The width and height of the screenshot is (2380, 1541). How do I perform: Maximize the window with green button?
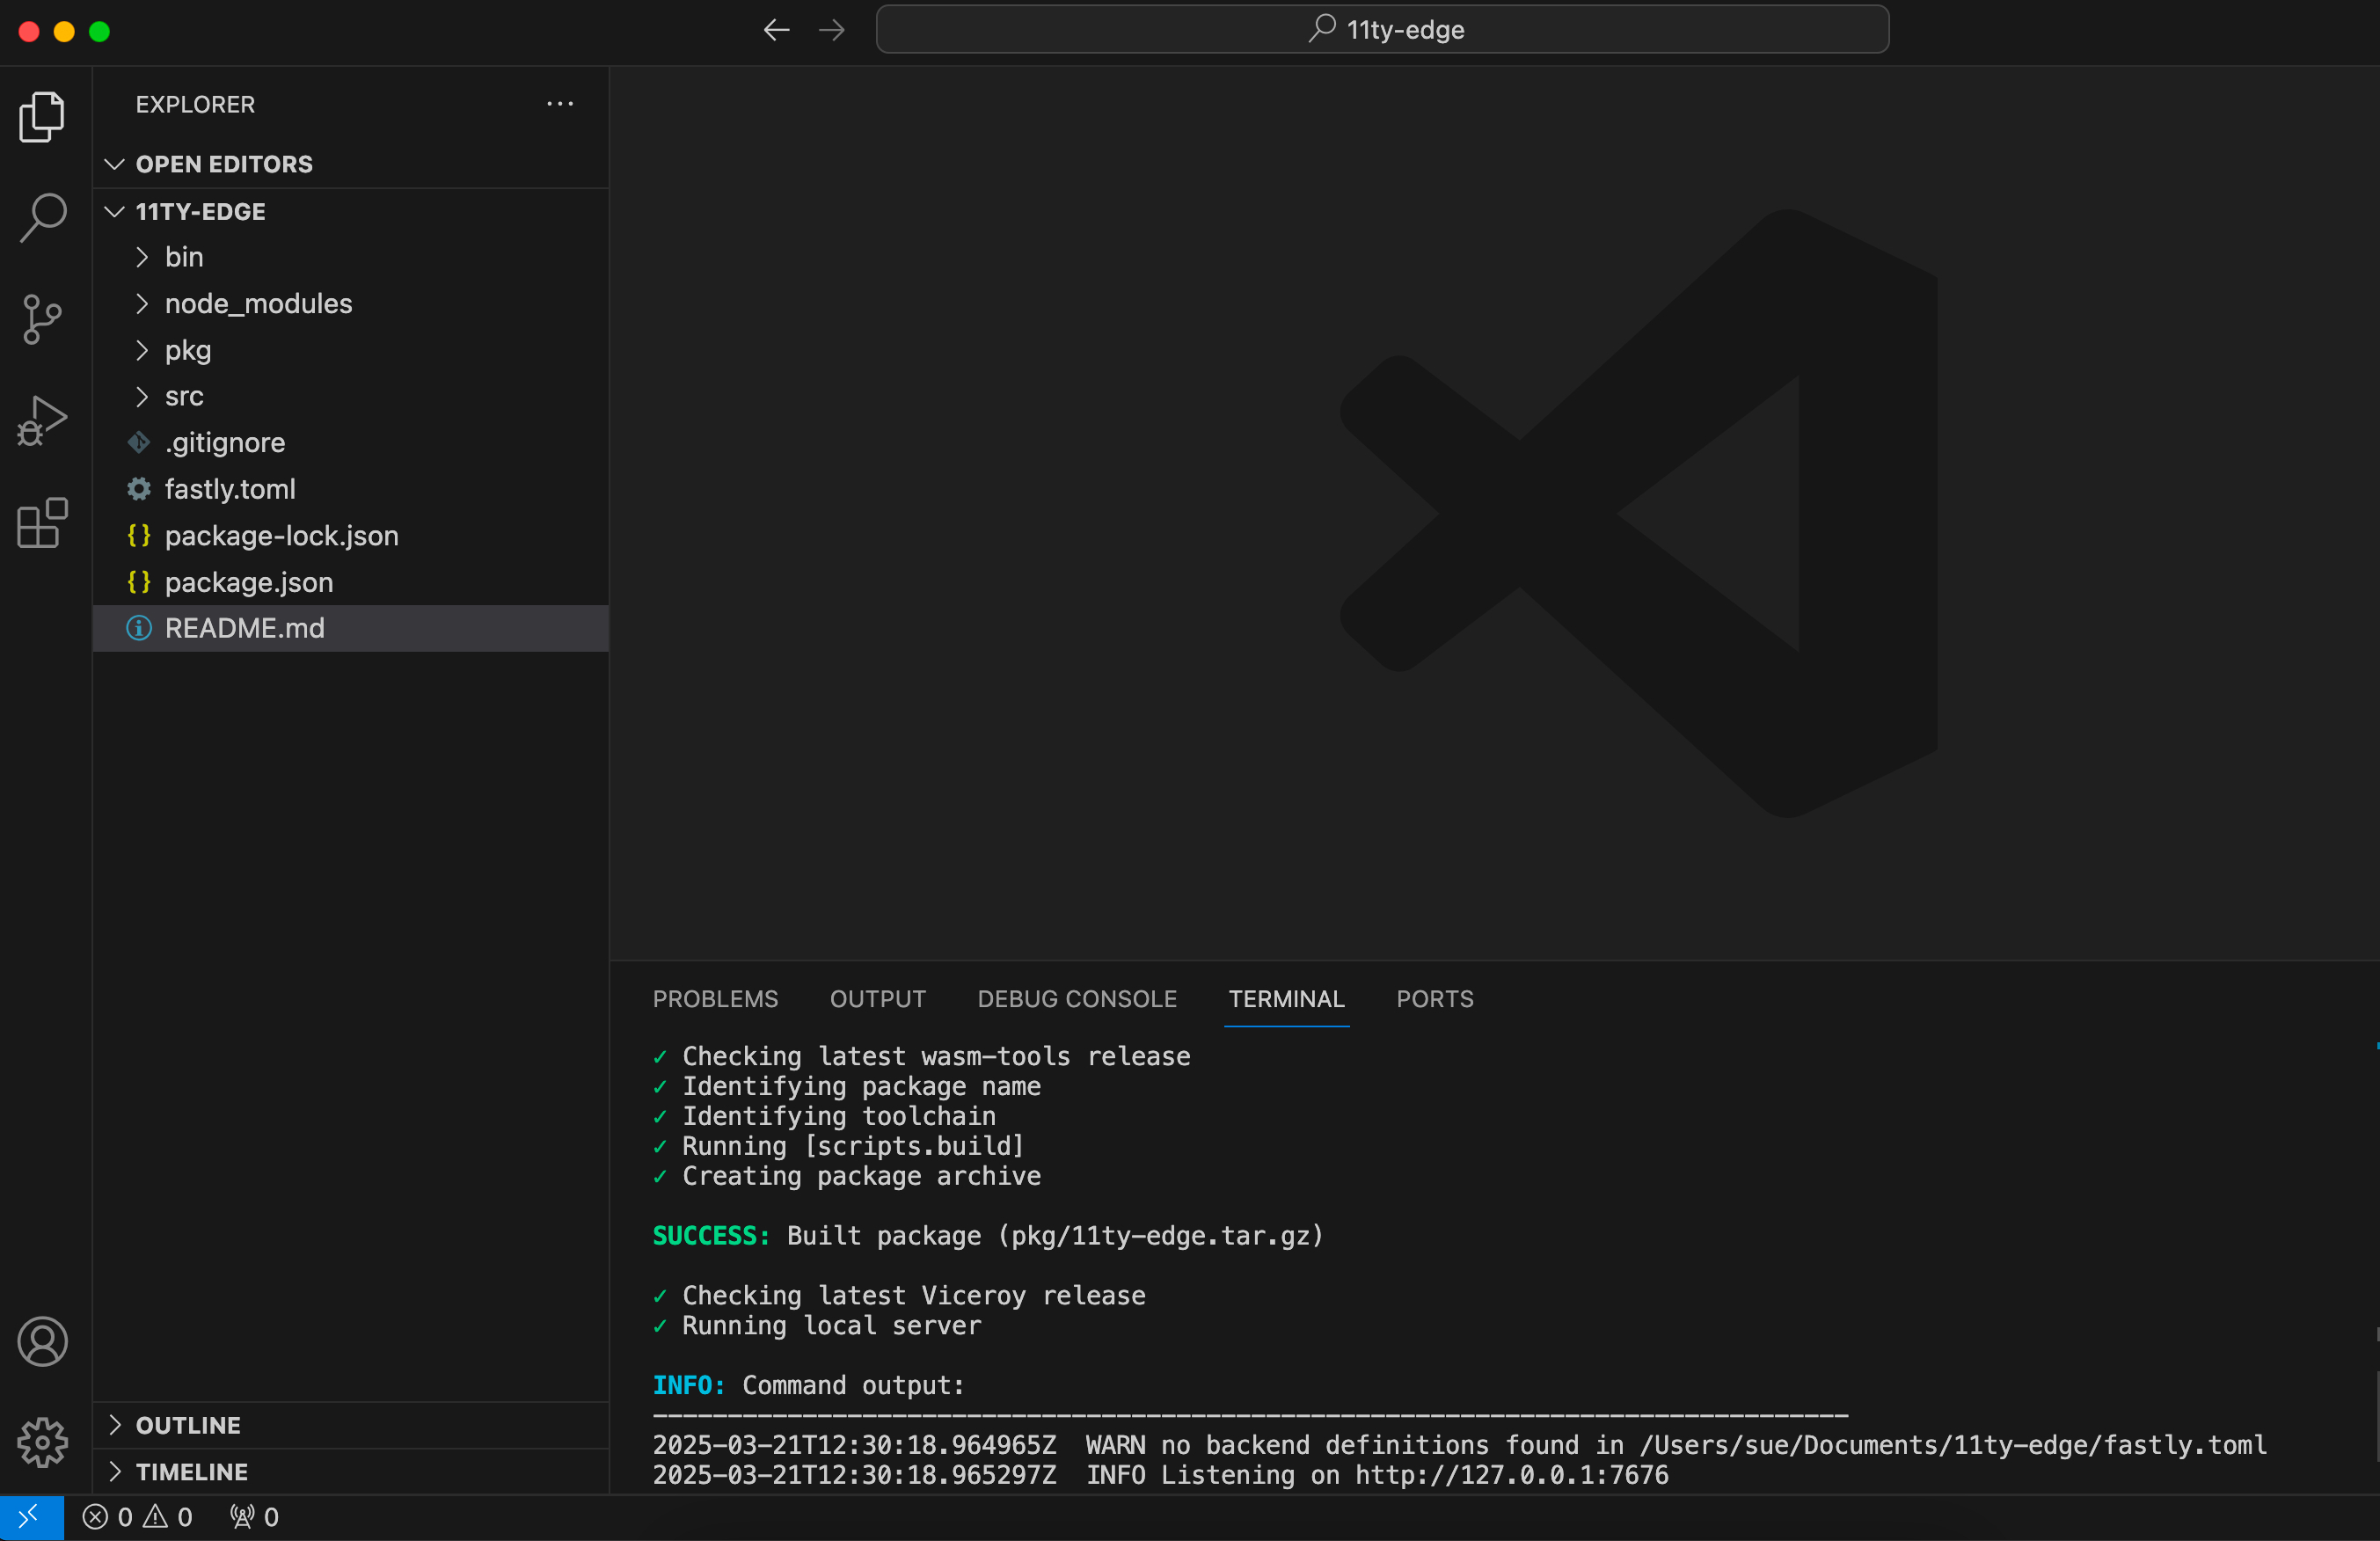click(x=99, y=31)
